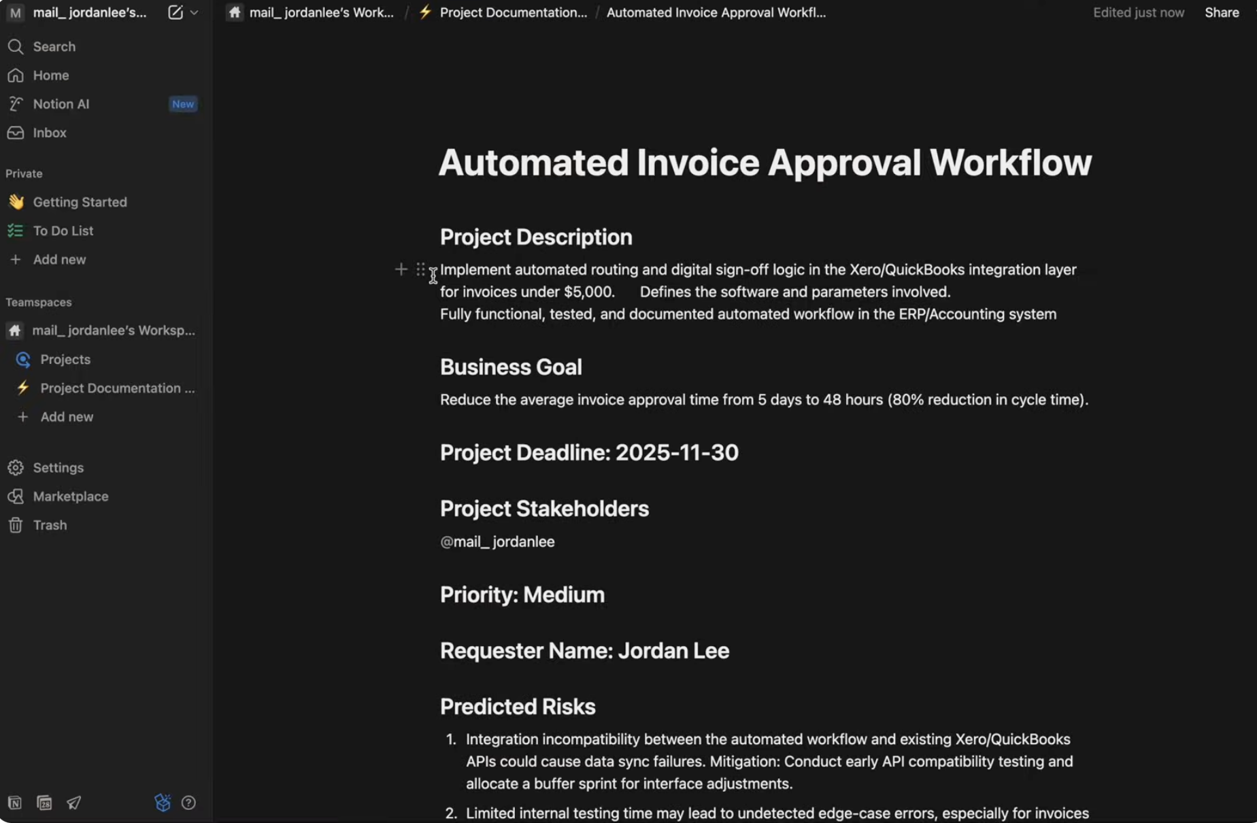
Task: Click the paper plane icon at bottom
Action: 73,803
